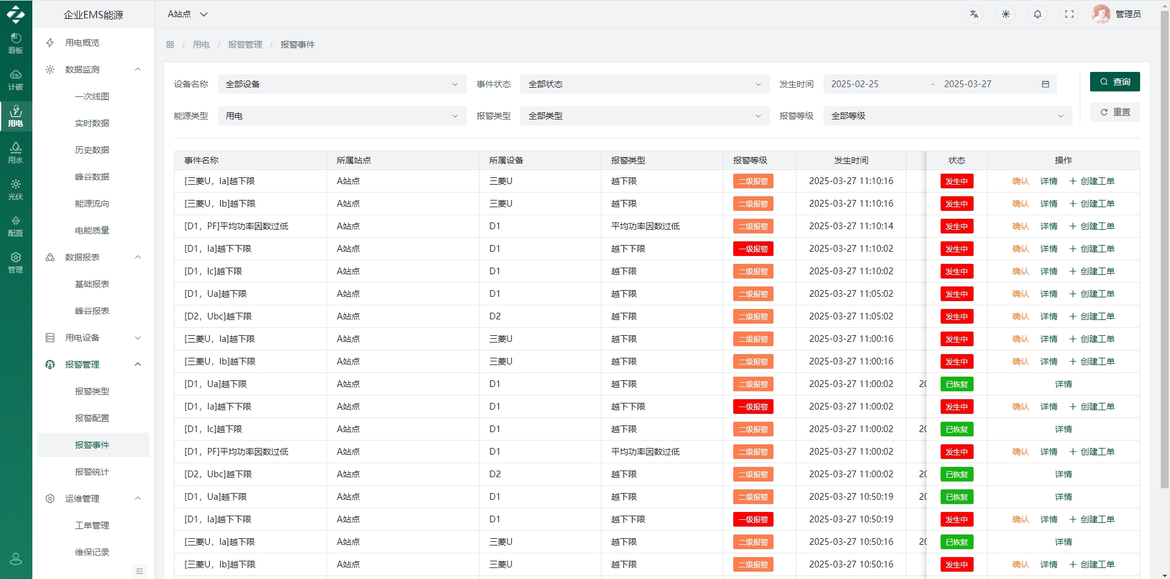Click 创建工单 for first alarm row
The height and width of the screenshot is (579, 1170).
[1092, 181]
